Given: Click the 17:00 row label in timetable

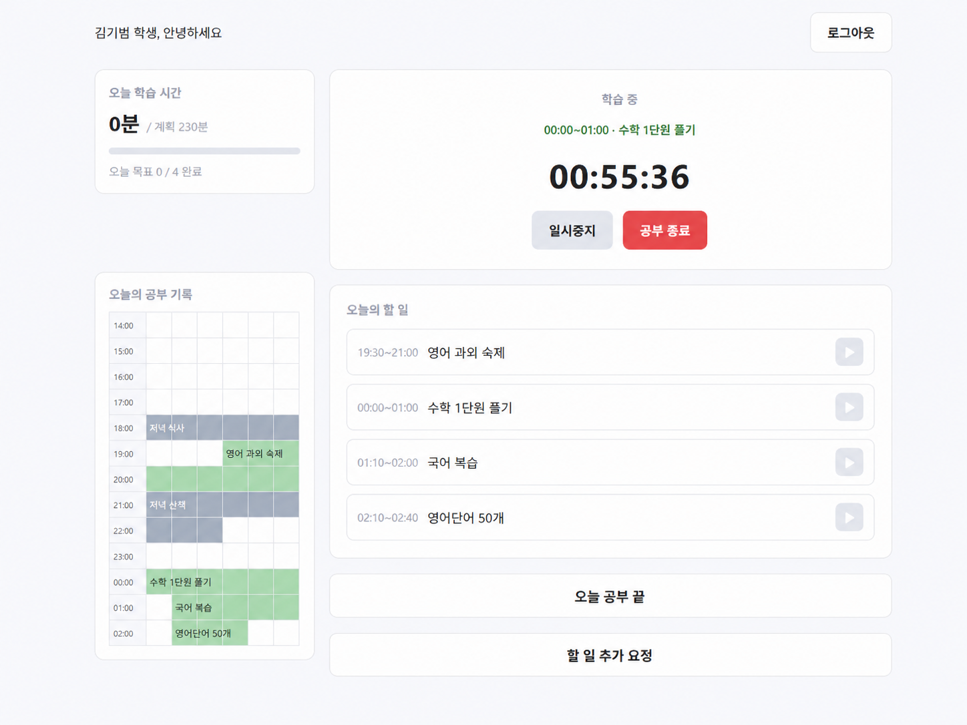Looking at the screenshot, I should click(x=124, y=403).
